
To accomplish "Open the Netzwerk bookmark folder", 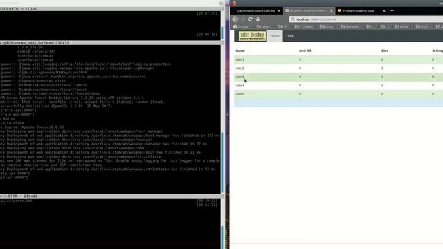I will (350, 26).
